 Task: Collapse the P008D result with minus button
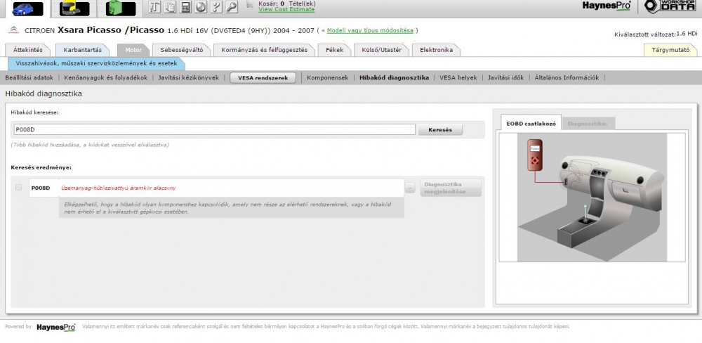click(x=410, y=188)
